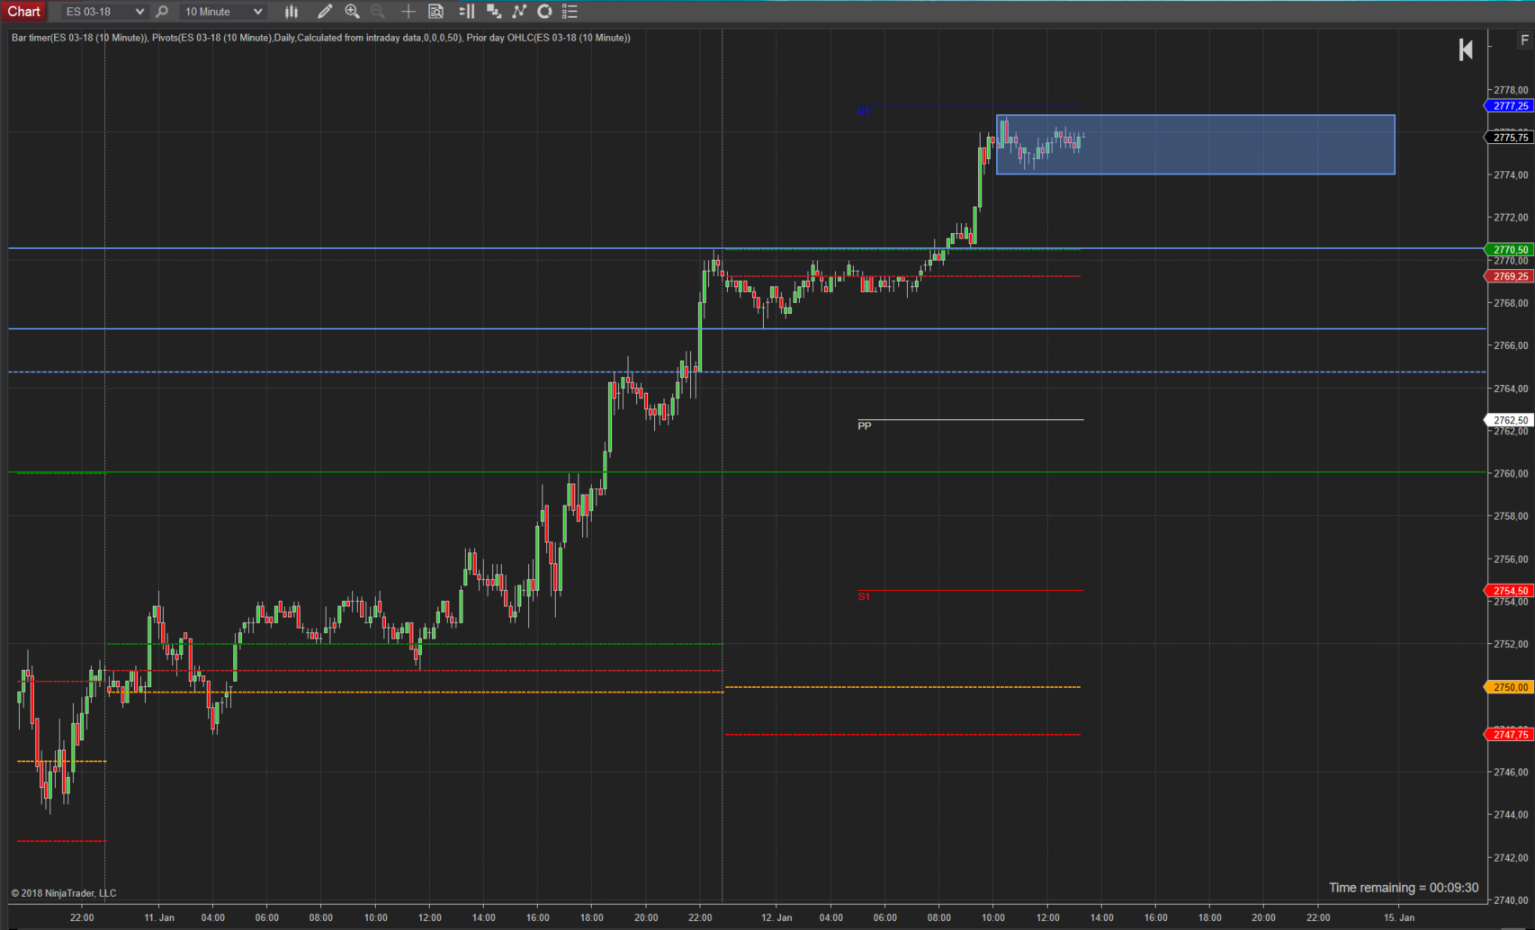Click the instrument search magnifier icon
The height and width of the screenshot is (930, 1535).
click(162, 12)
